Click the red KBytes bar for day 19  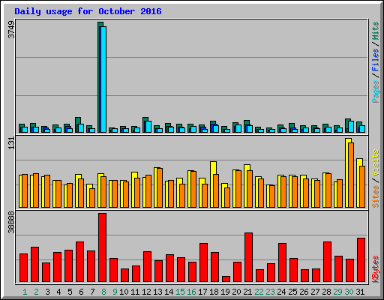click(226, 279)
